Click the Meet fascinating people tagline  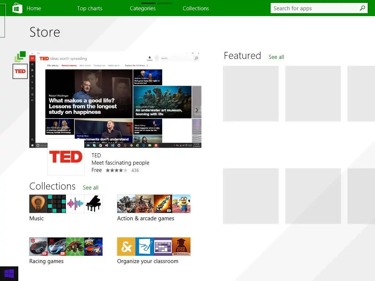pyautogui.click(x=120, y=163)
